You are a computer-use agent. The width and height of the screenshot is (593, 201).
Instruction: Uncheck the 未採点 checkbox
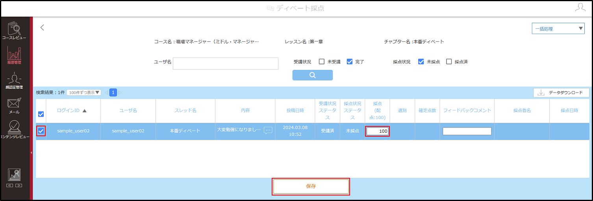421,62
